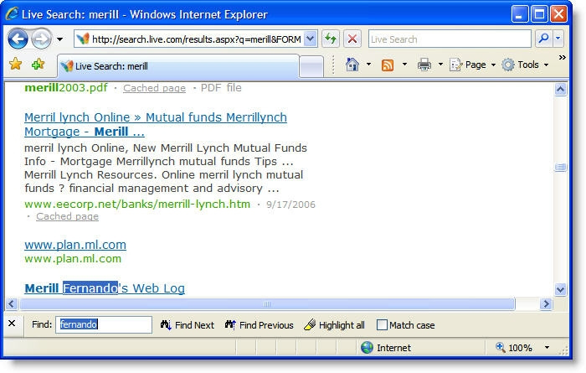This screenshot has width=586, height=373.
Task: Click the Internet zone globe in status bar
Action: pyautogui.click(x=367, y=348)
